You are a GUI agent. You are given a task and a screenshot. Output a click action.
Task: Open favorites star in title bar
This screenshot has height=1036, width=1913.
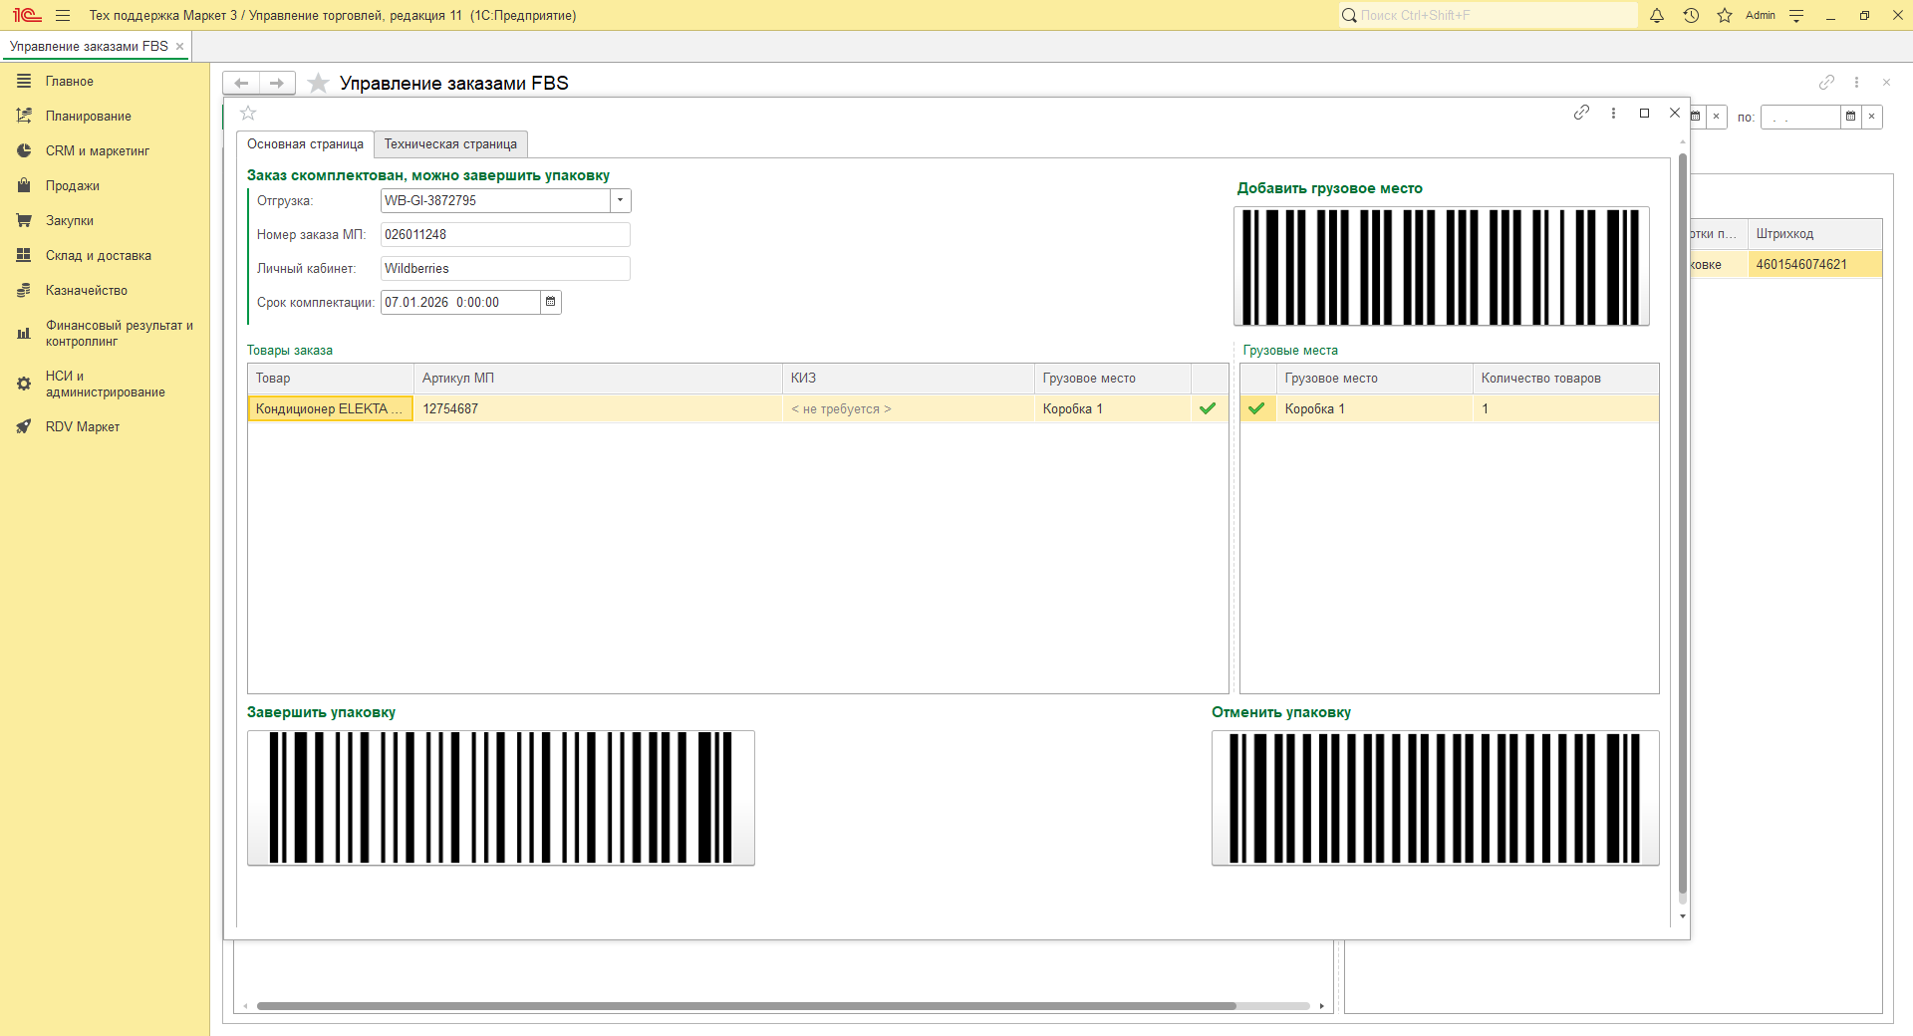(x=1725, y=15)
